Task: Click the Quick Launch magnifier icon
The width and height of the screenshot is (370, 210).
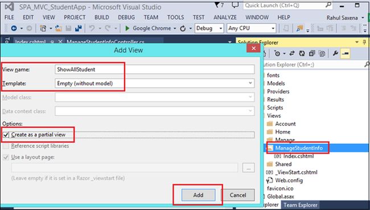Action: (328, 5)
